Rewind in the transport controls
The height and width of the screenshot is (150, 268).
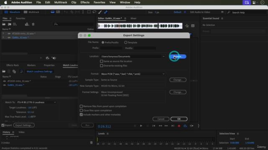pyautogui.click(x=160, y=126)
